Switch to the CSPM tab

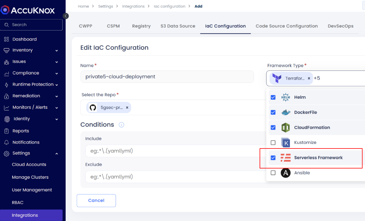[113, 26]
